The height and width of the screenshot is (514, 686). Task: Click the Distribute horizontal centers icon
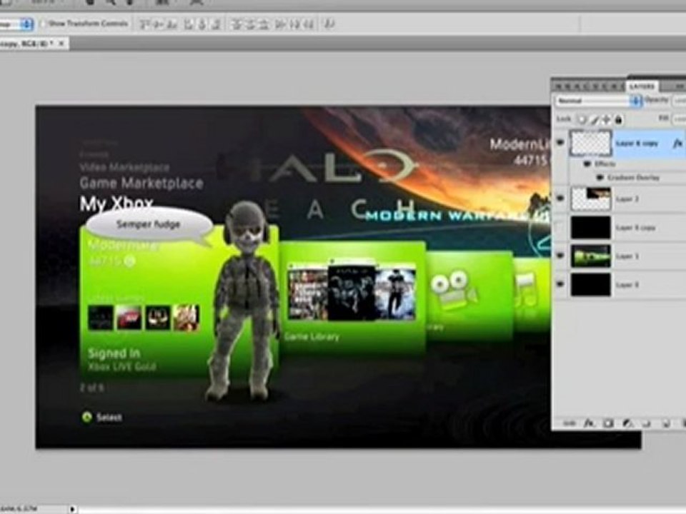click(x=294, y=24)
